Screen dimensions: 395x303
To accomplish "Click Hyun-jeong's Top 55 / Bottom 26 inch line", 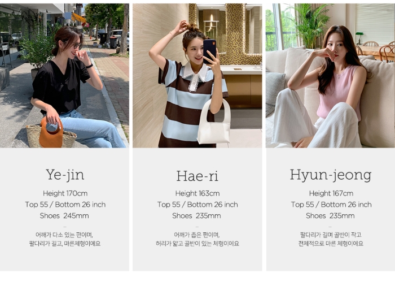I will point(331,205).
